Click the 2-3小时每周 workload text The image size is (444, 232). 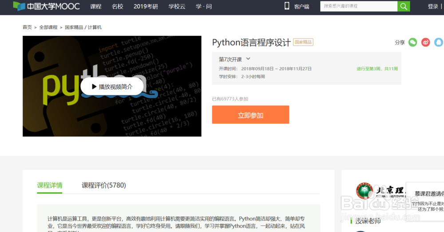pos(253,77)
